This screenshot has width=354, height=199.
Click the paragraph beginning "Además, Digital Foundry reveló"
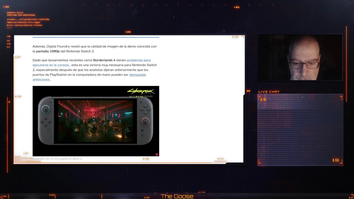(95, 49)
